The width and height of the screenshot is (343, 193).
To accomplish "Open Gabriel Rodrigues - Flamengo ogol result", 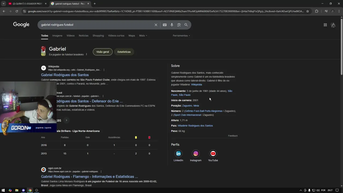I will (x=90, y=177).
